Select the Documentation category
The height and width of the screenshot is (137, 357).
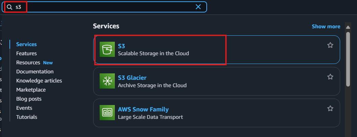(35, 72)
